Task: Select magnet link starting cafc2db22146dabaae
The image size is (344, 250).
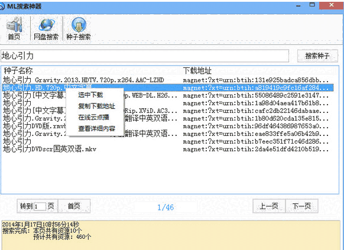Action: [256, 111]
